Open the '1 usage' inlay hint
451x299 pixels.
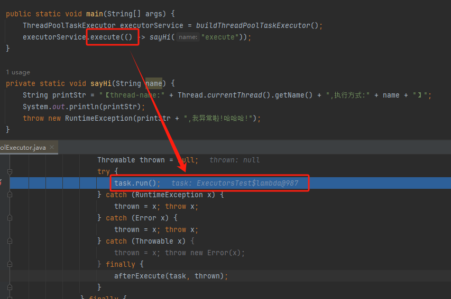click(x=18, y=72)
